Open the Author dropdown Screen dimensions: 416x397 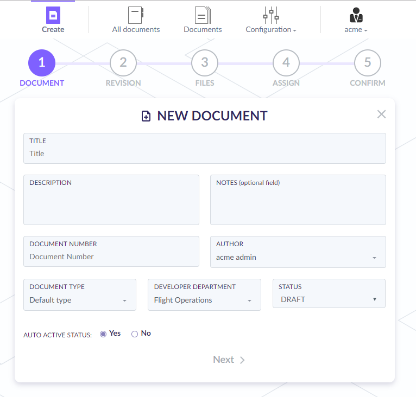[298, 257]
